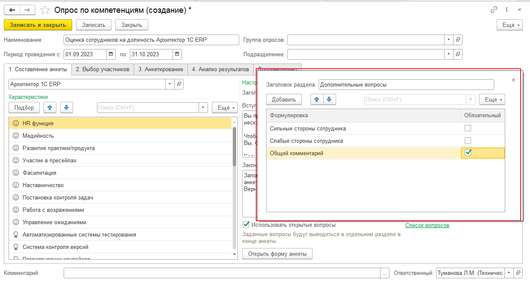Move question down in popup list
Image resolution: width=530 pixels, height=283 pixels.
click(x=329, y=99)
